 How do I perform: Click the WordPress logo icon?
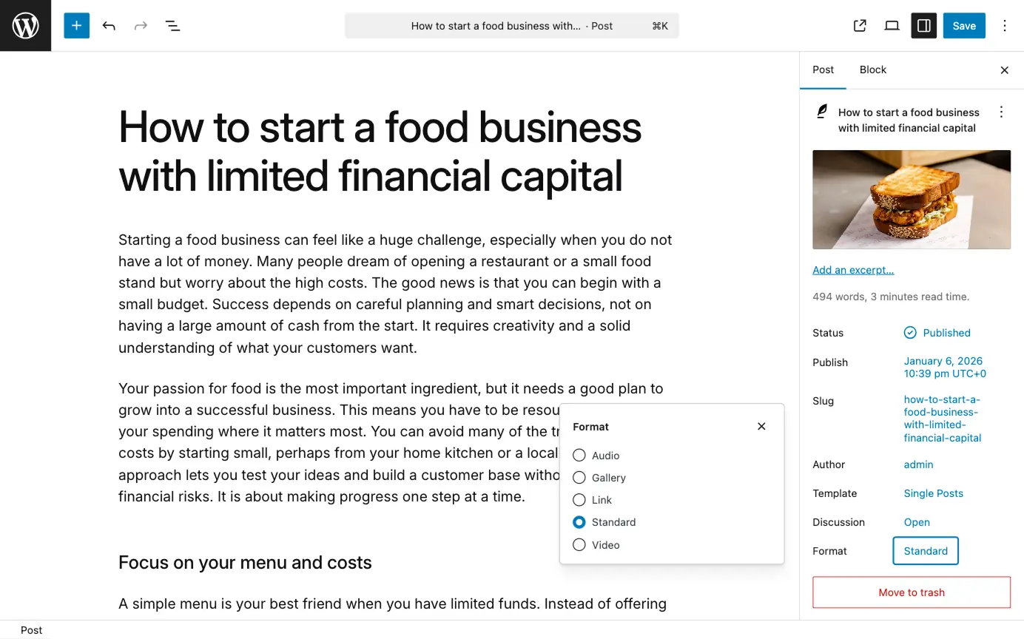25,26
